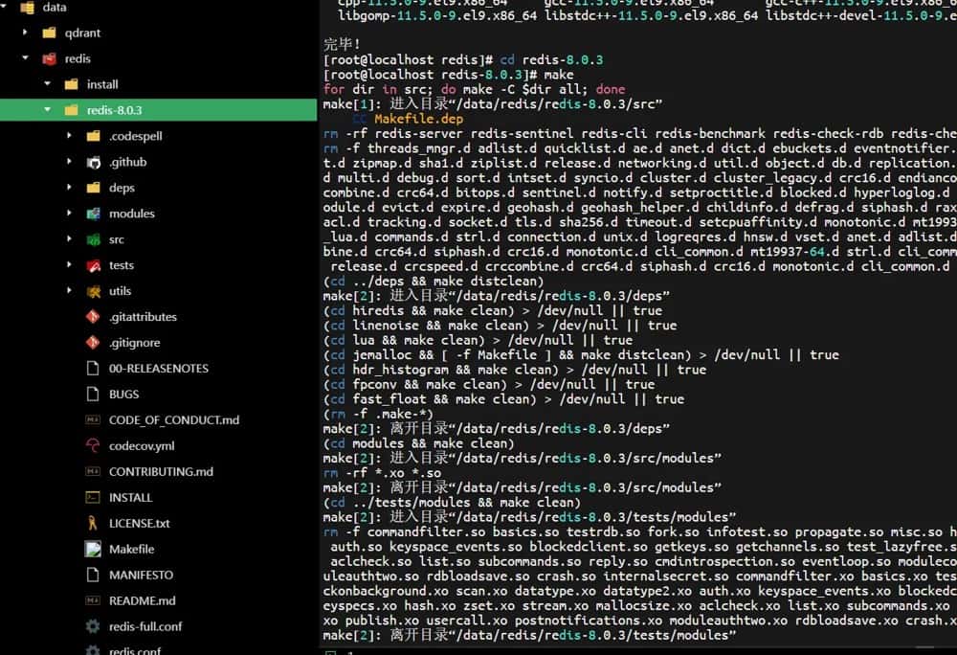Viewport: 957px width, 655px height.
Task: Select the "tests" folder name
Action: point(122,265)
